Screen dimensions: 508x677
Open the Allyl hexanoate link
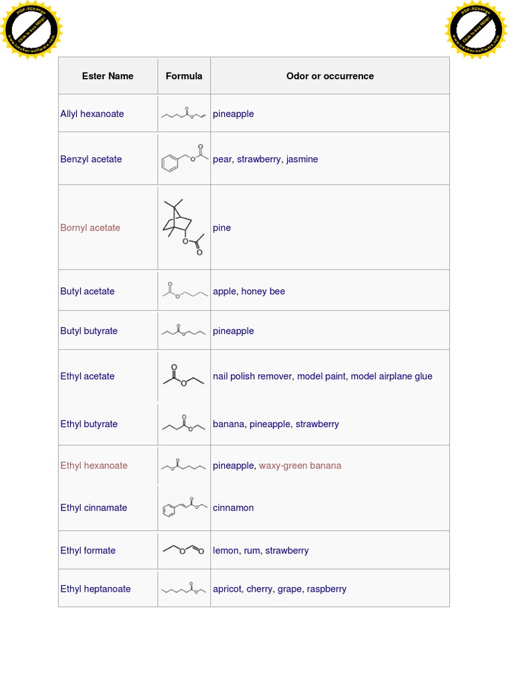click(92, 114)
